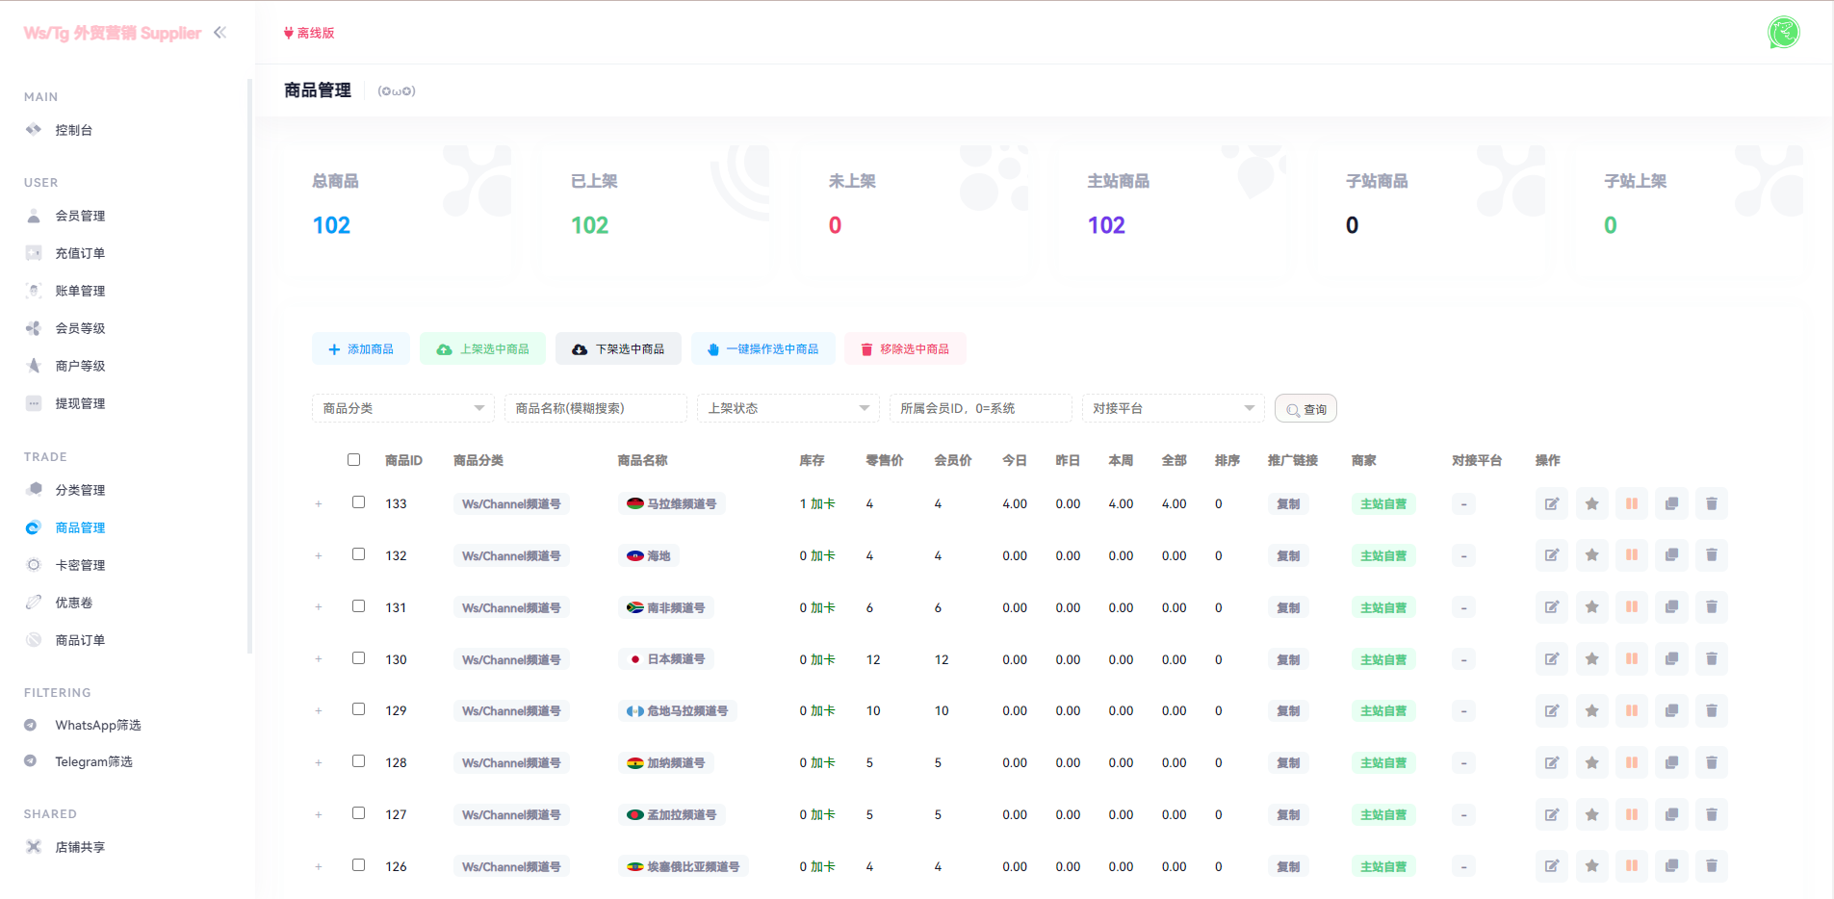The height and width of the screenshot is (899, 1834).
Task: Expand row 130 with the plus sign
Action: (x=319, y=659)
